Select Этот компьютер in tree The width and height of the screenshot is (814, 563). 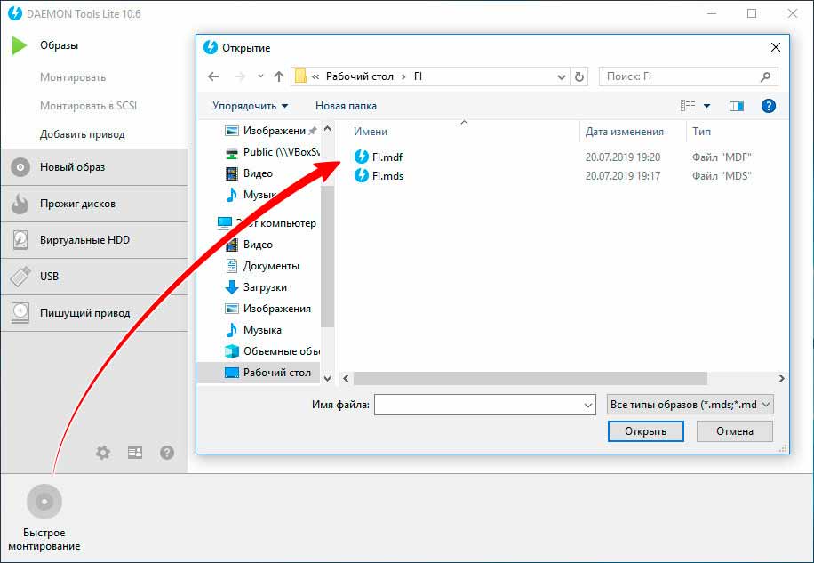click(x=267, y=223)
